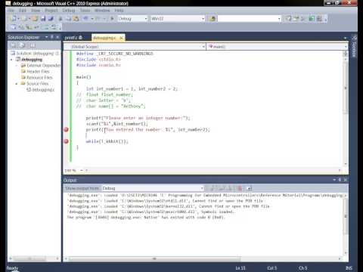The width and height of the screenshot is (363, 272).
Task: Click the Clear All icon in Output toolbar
Action: (x=240, y=188)
